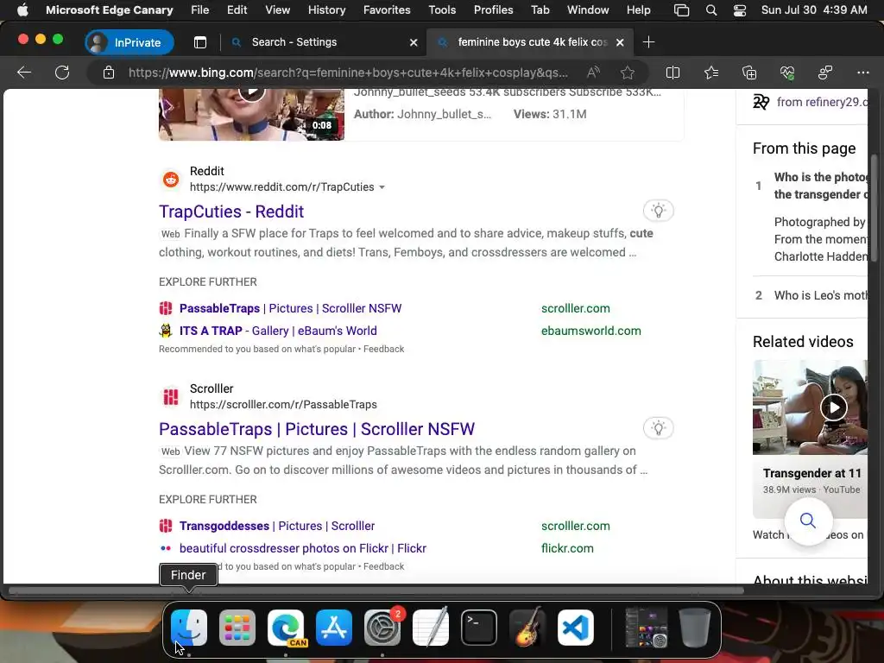884x663 pixels.
Task: Open Visual Studio Code from the Dock
Action: tap(576, 628)
